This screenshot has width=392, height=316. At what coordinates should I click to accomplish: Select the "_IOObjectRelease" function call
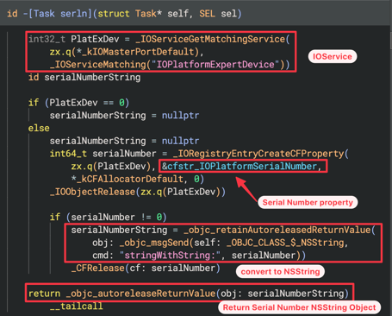coord(92,192)
